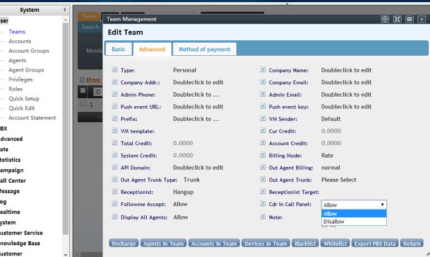Click the help icon beside Note
Screen dimensions: 430x257
(263, 217)
